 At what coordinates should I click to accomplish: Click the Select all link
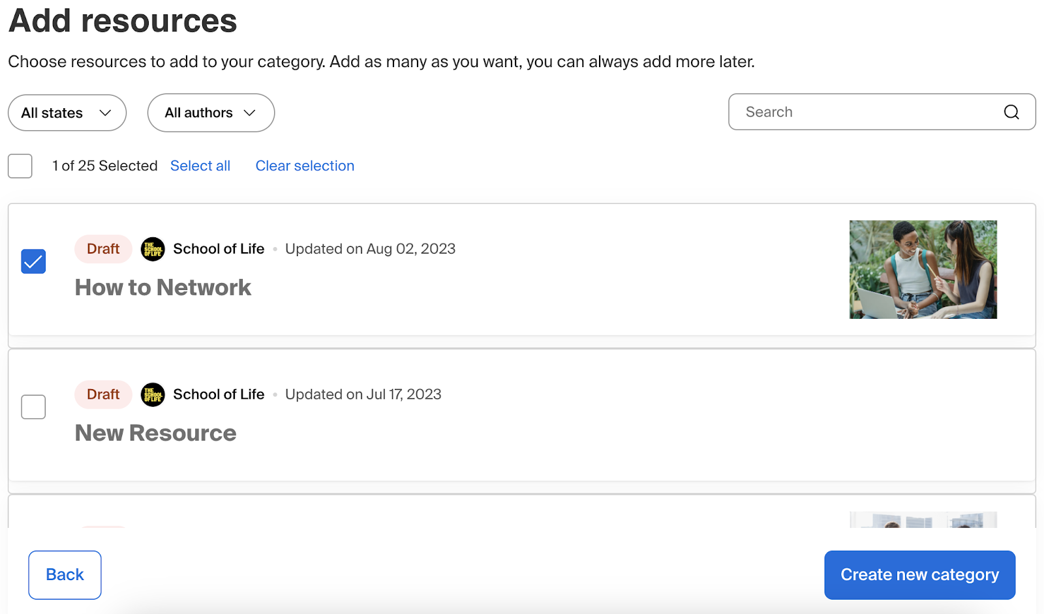pyautogui.click(x=200, y=166)
